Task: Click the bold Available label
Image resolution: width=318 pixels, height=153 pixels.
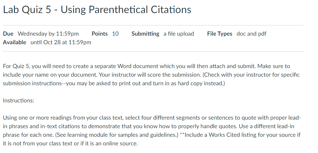Action: tap(14, 42)
